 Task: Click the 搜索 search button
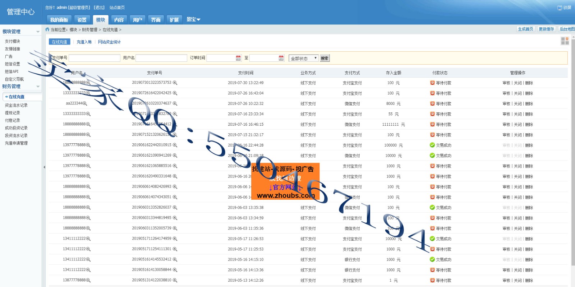pyautogui.click(x=325, y=58)
